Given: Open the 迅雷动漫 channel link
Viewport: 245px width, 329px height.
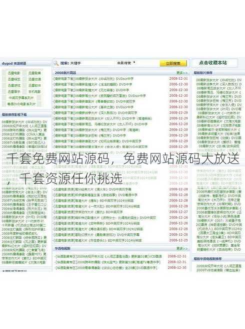Looking at the screenshot, I should coord(34,79).
